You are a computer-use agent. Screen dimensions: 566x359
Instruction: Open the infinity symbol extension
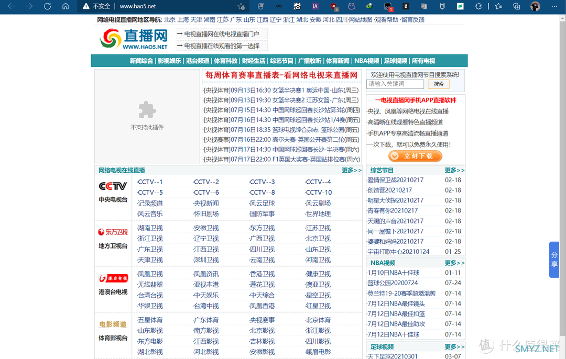[x=279, y=6]
